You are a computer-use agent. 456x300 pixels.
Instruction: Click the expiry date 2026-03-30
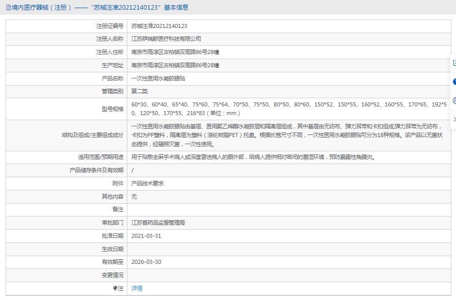(x=146, y=262)
